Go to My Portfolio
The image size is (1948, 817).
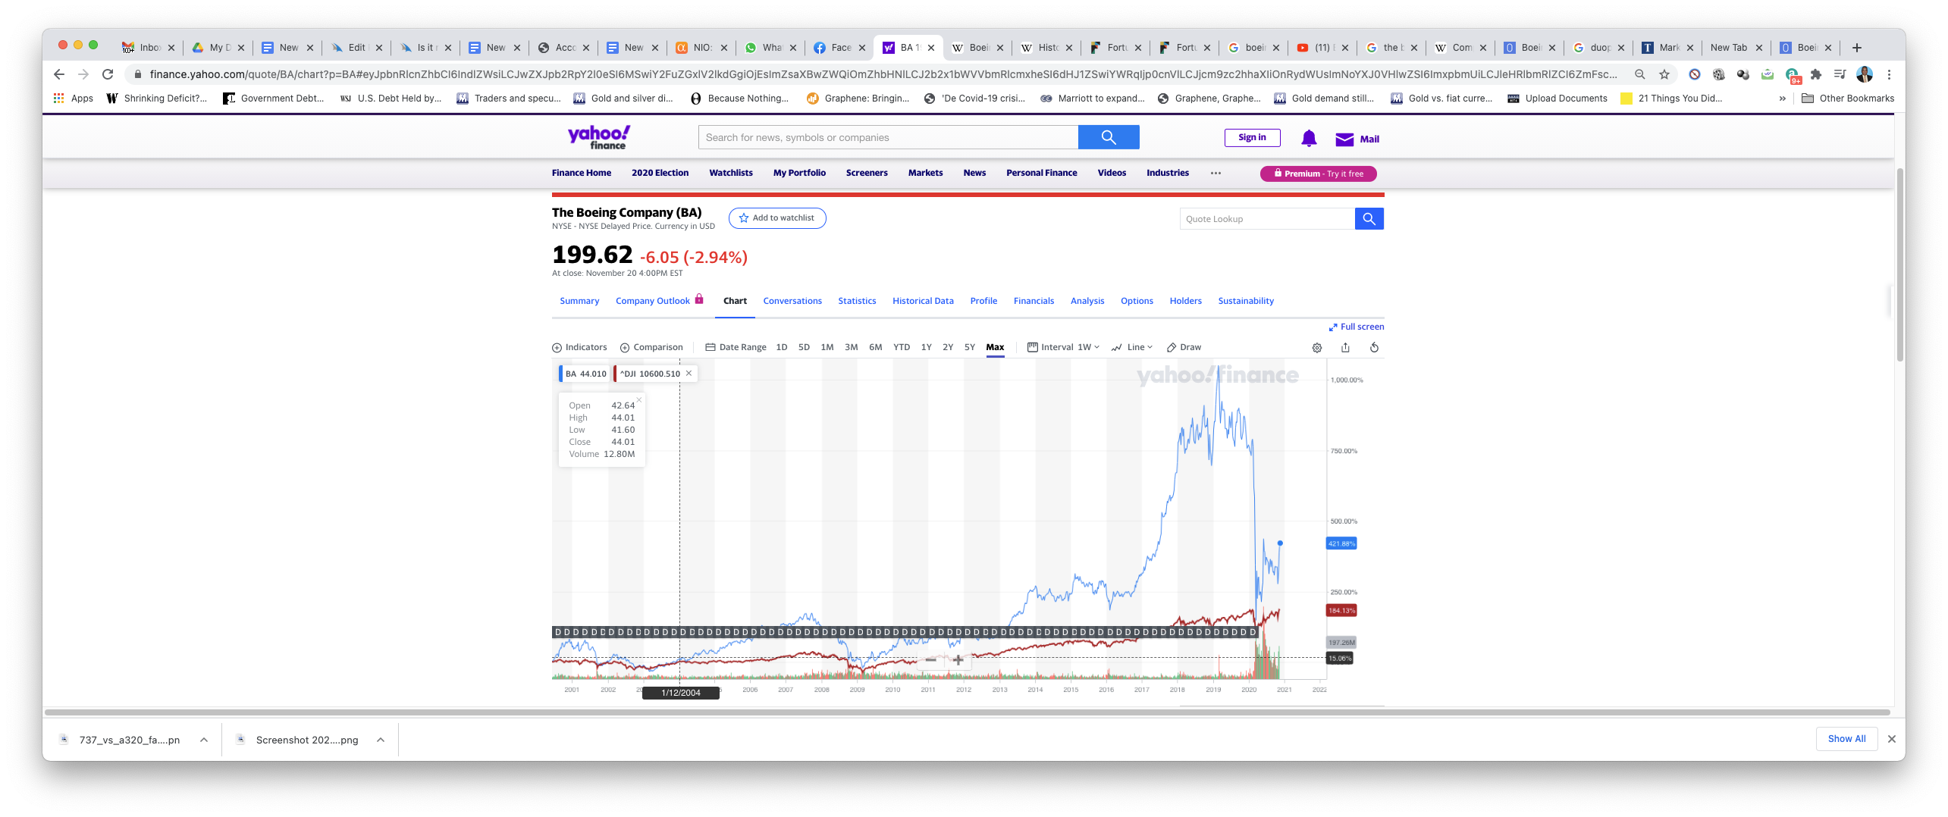pyautogui.click(x=799, y=173)
